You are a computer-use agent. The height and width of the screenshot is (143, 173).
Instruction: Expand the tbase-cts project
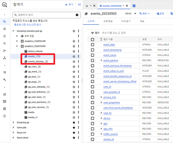tap(13, 132)
